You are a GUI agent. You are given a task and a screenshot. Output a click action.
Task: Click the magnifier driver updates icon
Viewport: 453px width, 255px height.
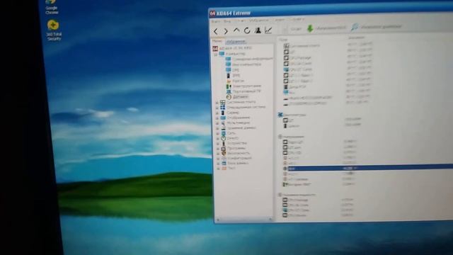click(x=355, y=27)
